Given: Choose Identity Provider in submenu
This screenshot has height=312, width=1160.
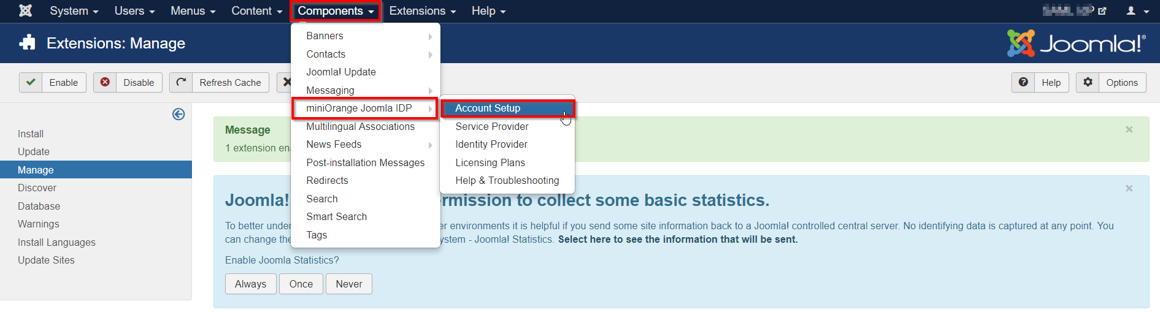Looking at the screenshot, I should click(x=507, y=144).
